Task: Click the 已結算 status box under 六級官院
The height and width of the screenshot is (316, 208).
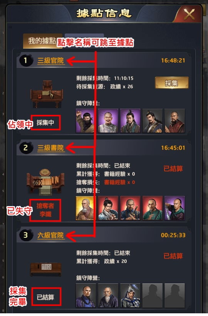Action: pos(47,297)
